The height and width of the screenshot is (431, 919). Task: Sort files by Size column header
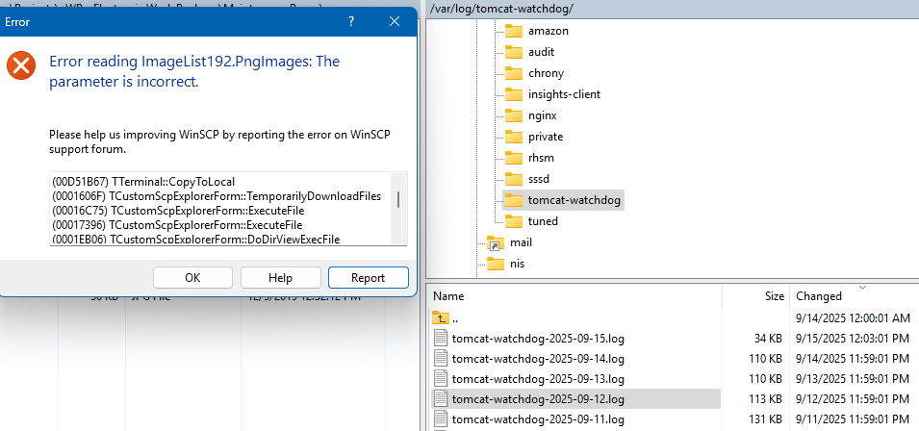(774, 296)
